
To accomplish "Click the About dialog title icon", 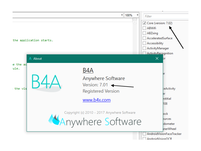I will click(x=30, y=59).
